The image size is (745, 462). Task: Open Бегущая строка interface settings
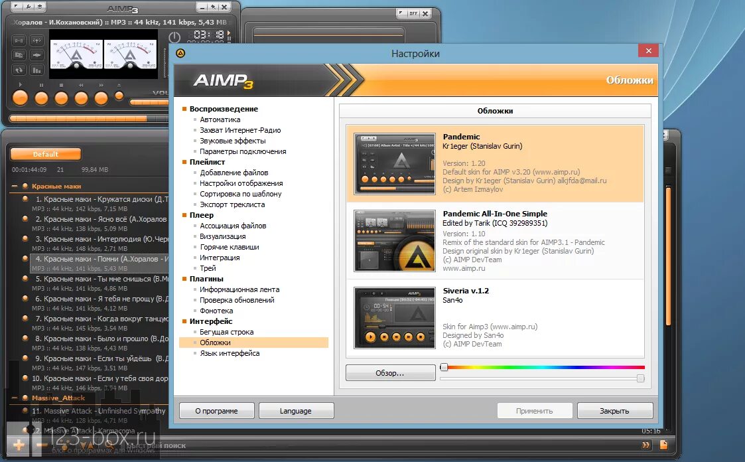coord(227,332)
